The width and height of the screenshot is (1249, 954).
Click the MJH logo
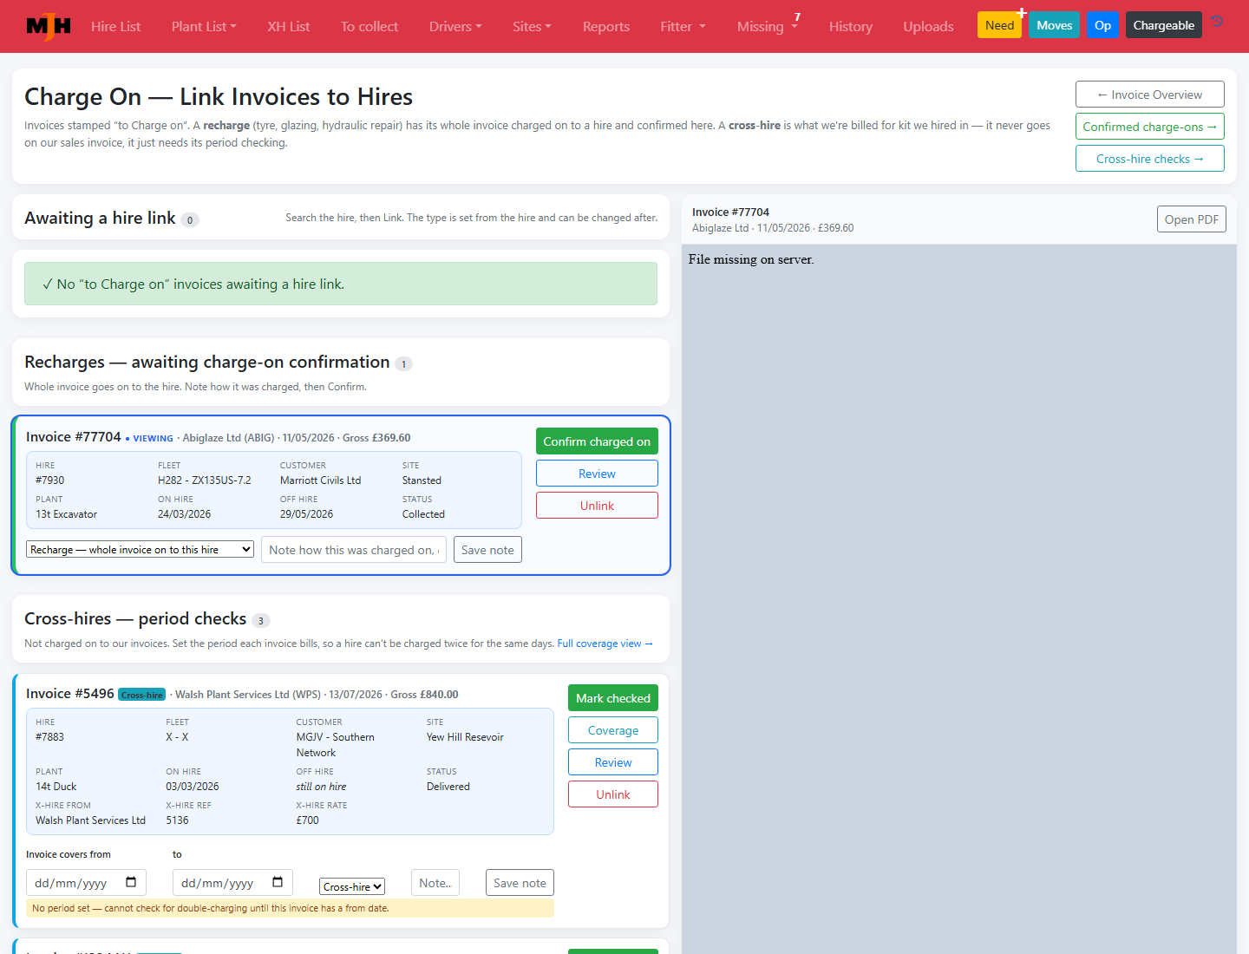(x=49, y=26)
